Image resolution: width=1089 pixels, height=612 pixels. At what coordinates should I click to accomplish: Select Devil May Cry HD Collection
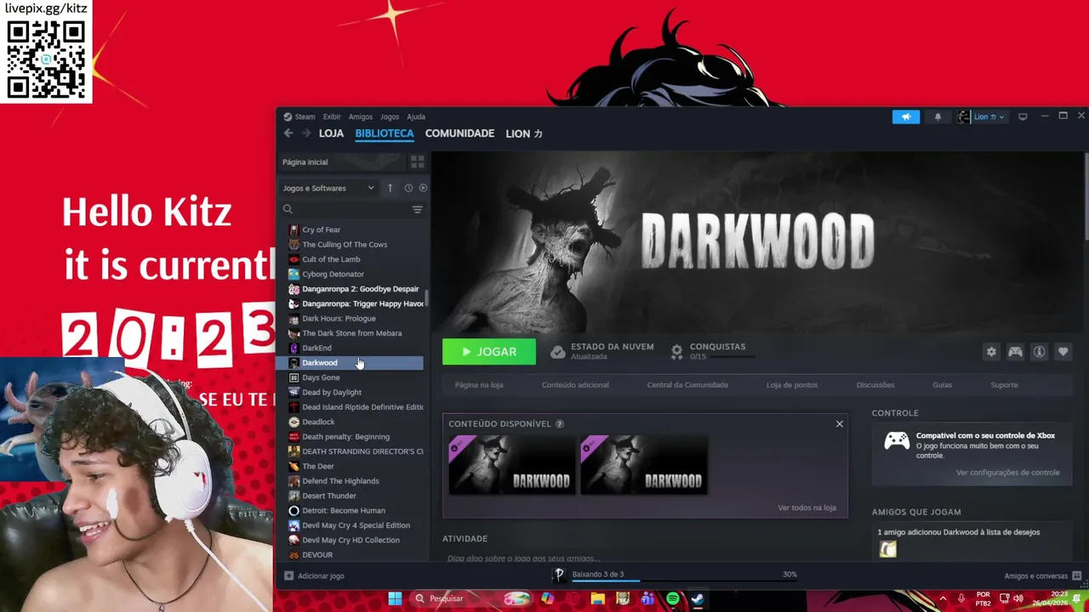tap(351, 540)
